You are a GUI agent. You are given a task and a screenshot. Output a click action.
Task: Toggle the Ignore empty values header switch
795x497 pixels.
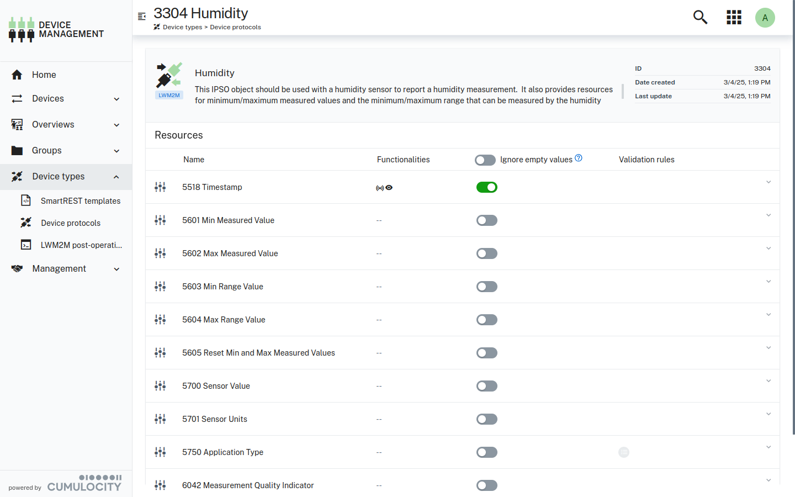485,160
